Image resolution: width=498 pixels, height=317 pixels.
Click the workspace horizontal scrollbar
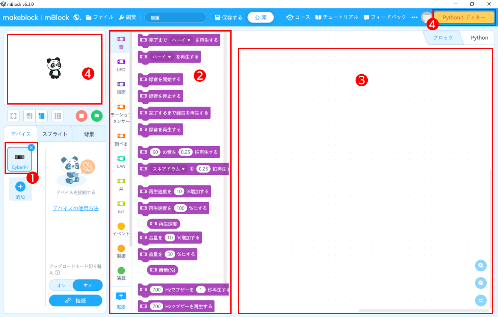tap(423, 311)
